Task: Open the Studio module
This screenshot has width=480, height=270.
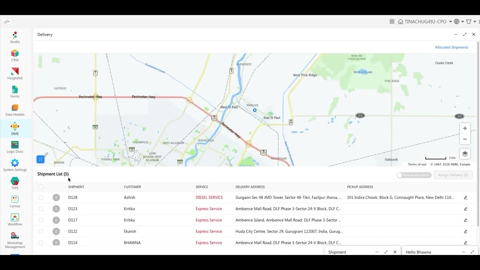Action: point(15,37)
